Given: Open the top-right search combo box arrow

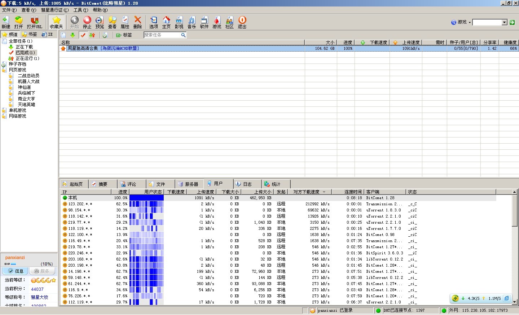Looking at the screenshot, I should 505,22.
